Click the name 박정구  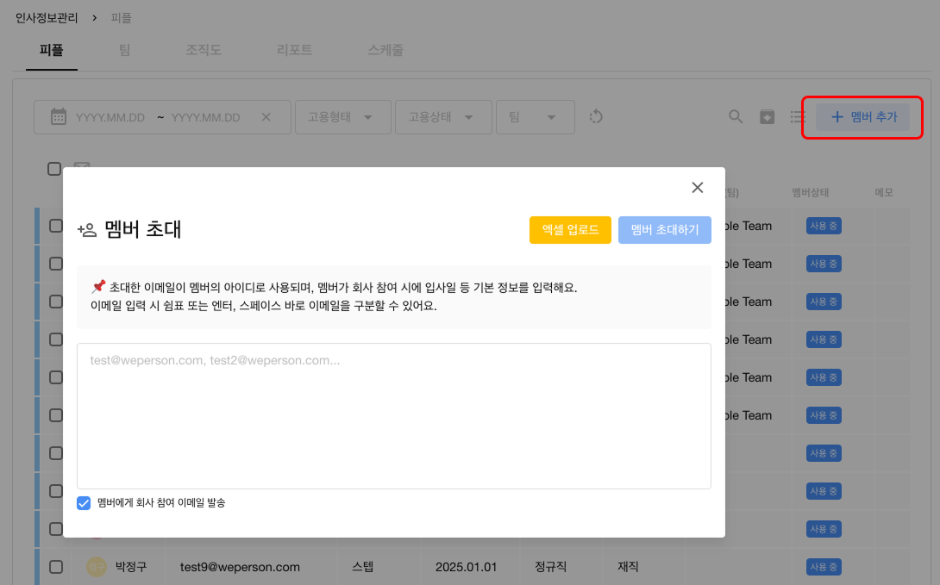(131, 566)
